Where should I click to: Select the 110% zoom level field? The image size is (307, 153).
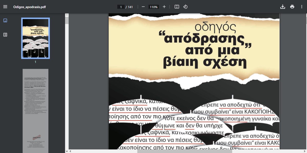tap(154, 7)
